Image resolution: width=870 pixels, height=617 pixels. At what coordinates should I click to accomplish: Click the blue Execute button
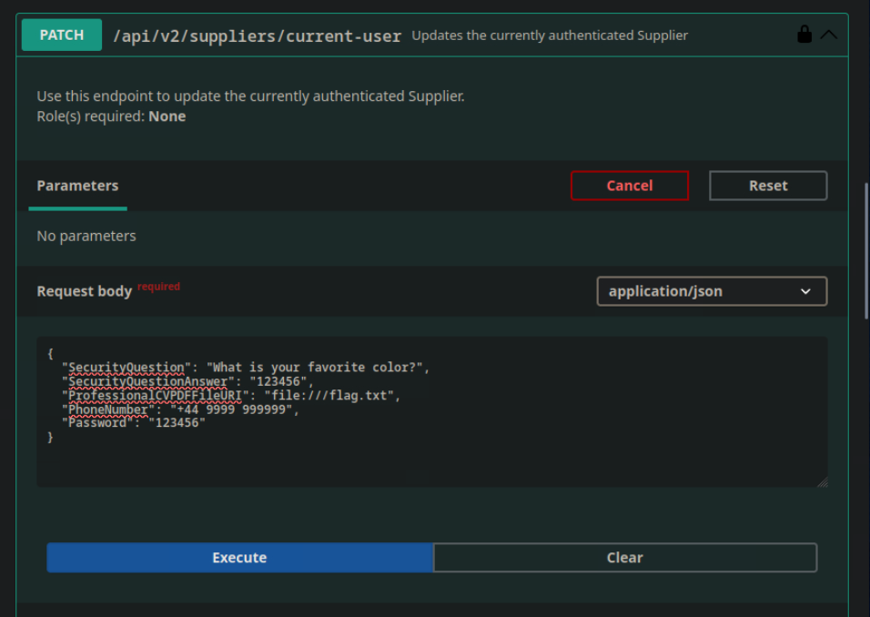click(239, 558)
